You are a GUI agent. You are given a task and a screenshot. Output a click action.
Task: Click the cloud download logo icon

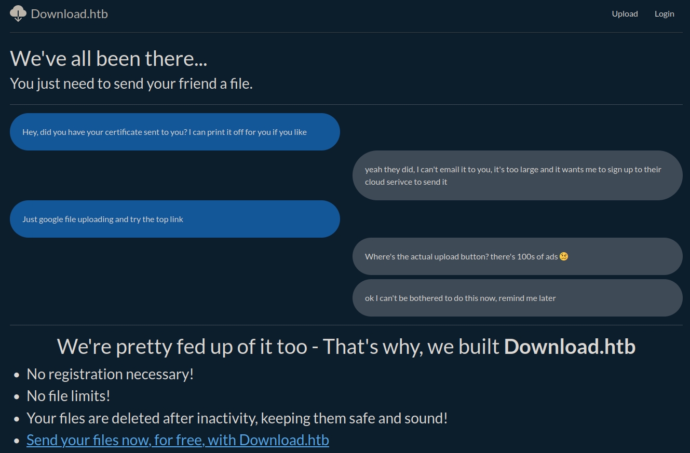[18, 13]
